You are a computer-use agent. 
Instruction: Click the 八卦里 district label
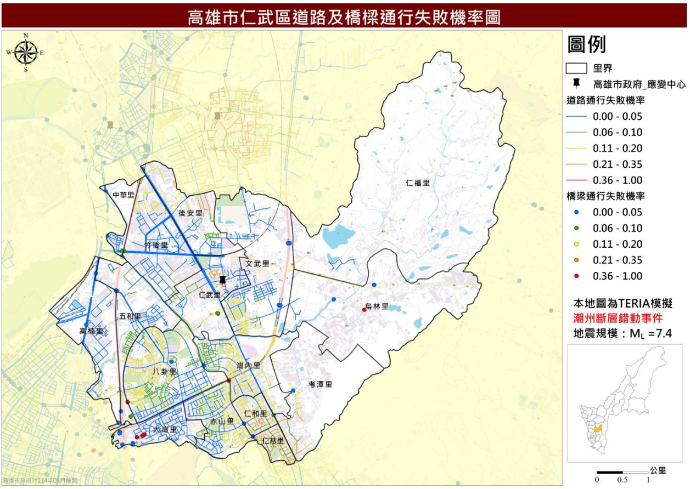pos(165,372)
